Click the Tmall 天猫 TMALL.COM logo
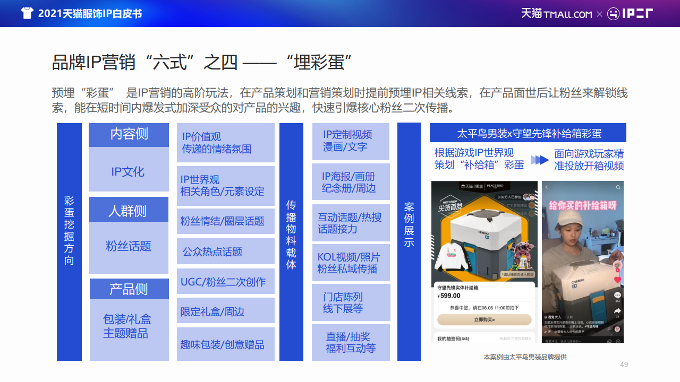Screen dimensions: 680x382 point(556,14)
